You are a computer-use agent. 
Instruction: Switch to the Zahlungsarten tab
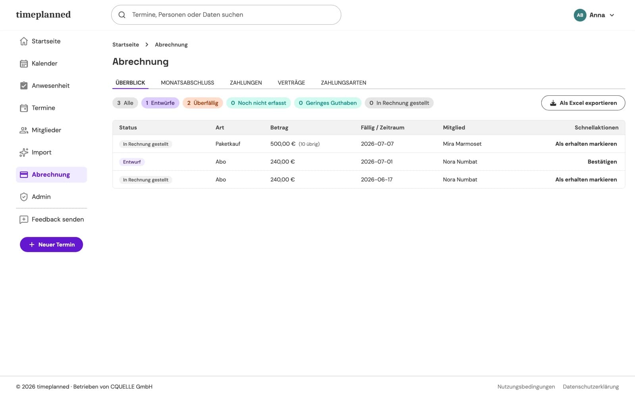click(343, 83)
